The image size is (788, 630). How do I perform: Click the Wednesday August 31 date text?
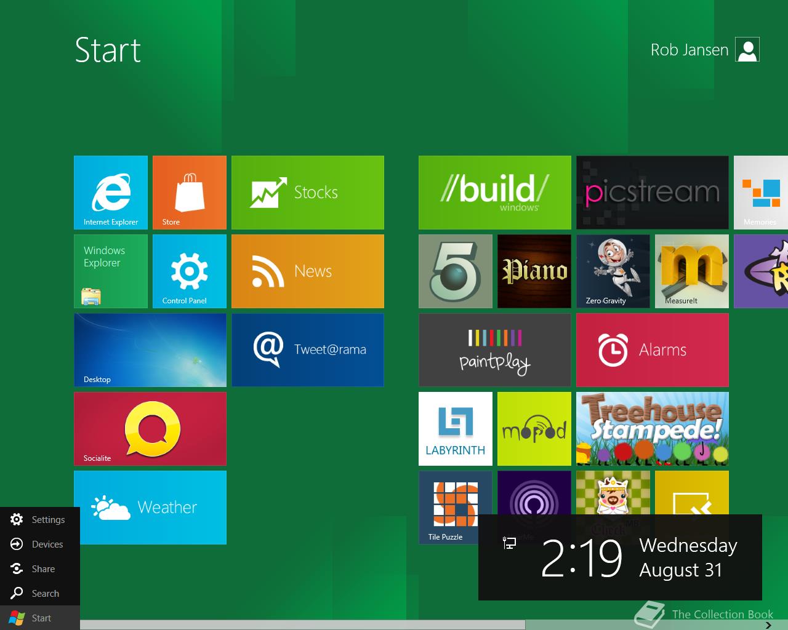pos(688,557)
